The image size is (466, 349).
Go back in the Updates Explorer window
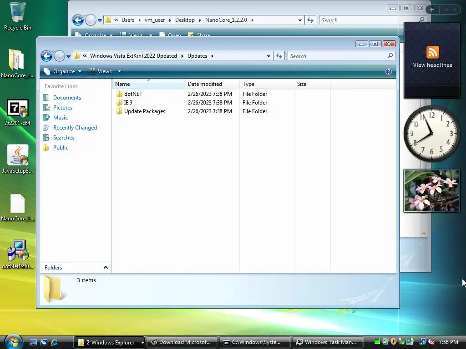click(47, 56)
